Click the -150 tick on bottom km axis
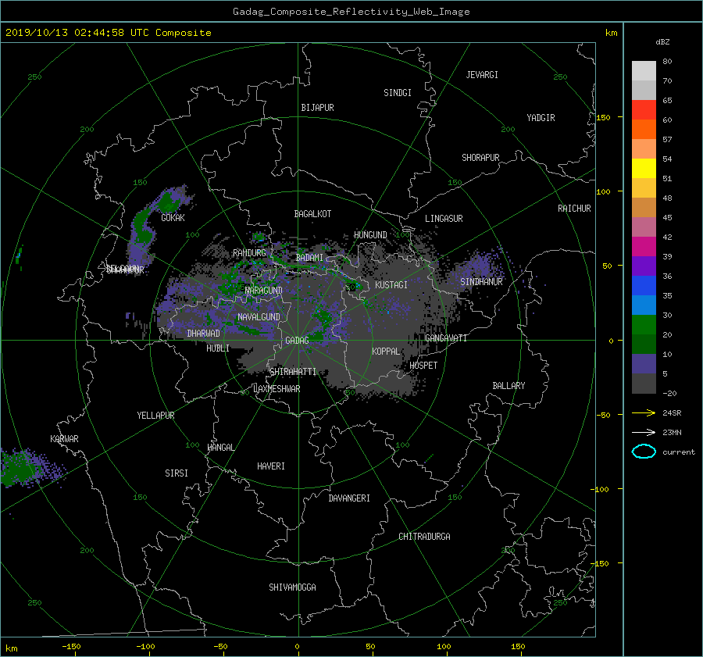This screenshot has height=657, width=703. (x=71, y=646)
